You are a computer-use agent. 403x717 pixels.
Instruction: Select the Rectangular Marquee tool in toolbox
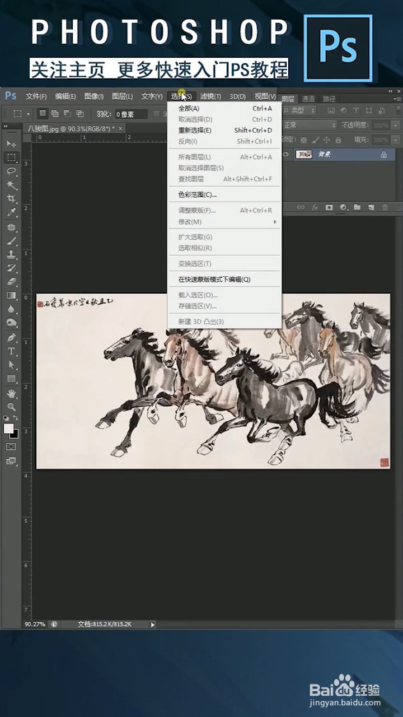pos(11,158)
